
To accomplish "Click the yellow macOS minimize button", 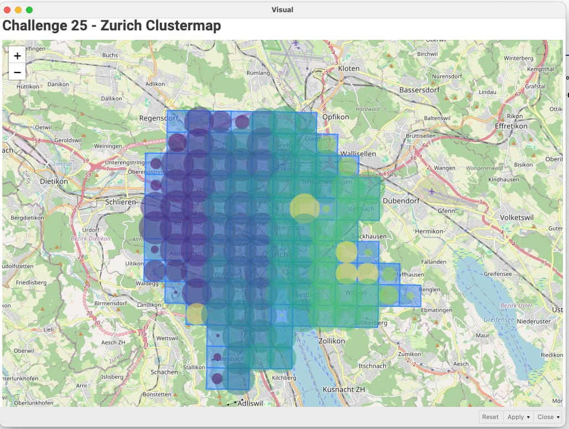I will click(18, 9).
